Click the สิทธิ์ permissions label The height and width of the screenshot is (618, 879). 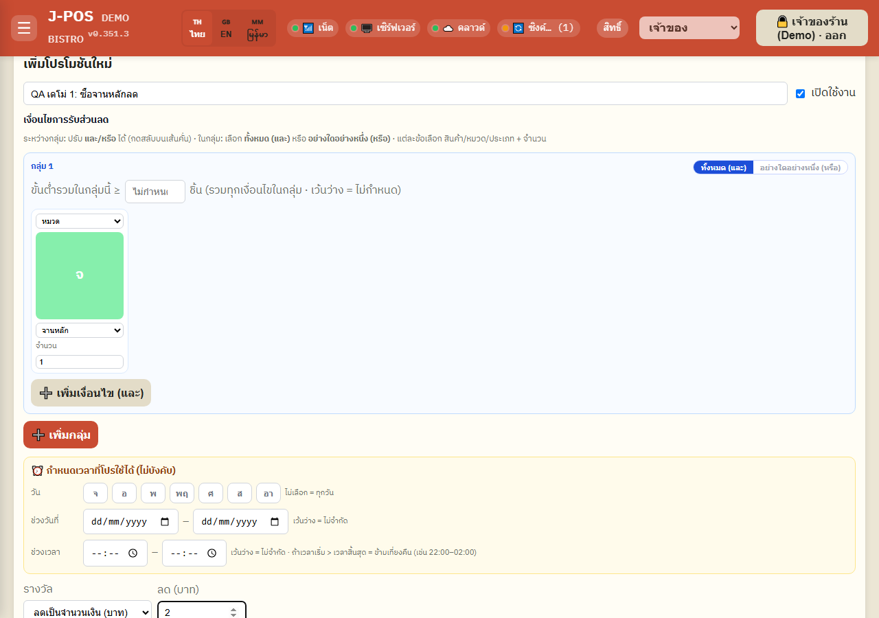point(613,28)
